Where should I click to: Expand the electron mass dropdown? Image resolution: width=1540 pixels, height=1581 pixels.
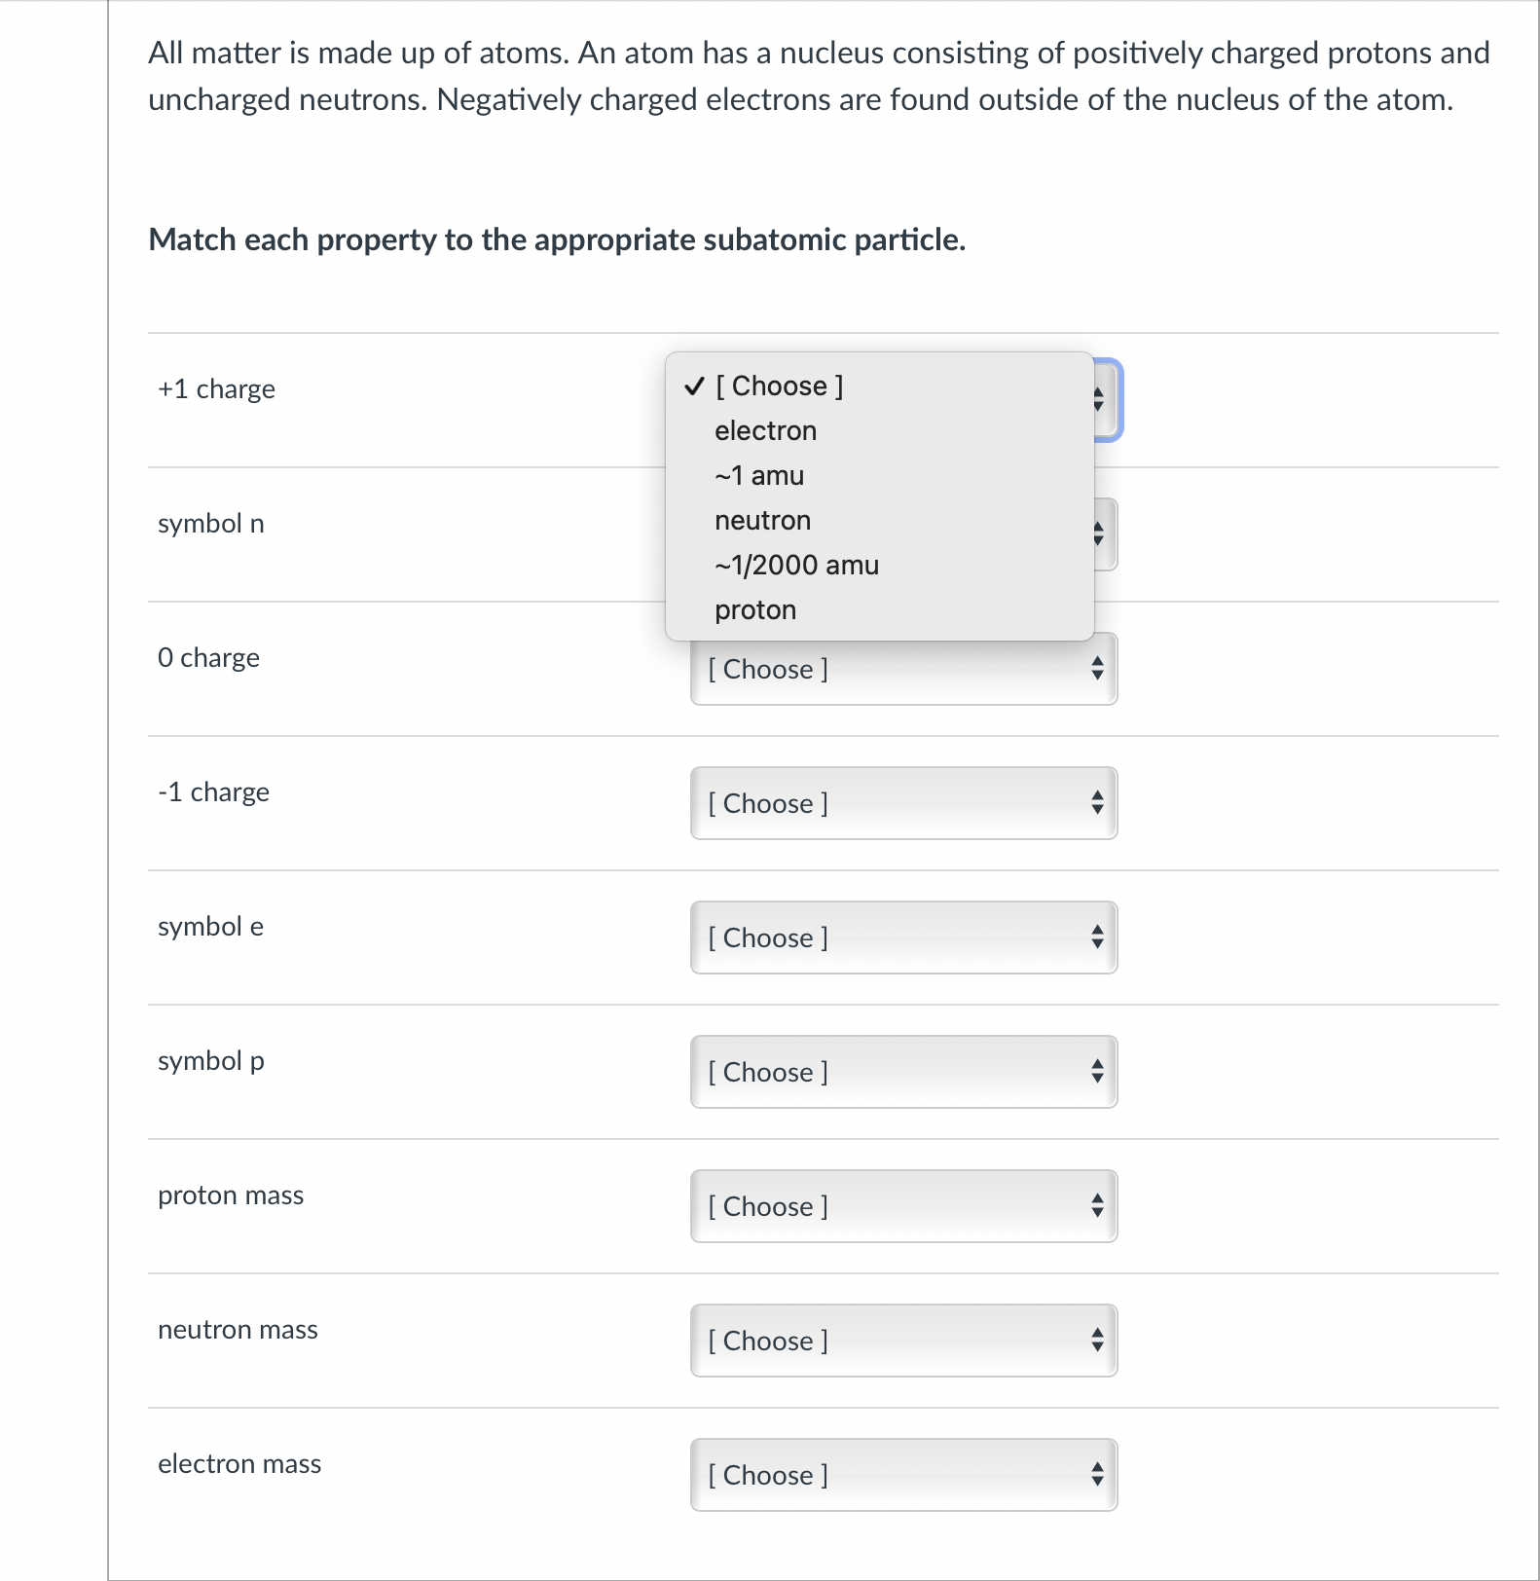[903, 1476]
